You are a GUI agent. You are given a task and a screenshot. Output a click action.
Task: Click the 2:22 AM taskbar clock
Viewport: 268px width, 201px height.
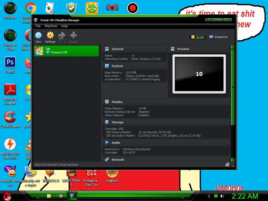point(245,196)
